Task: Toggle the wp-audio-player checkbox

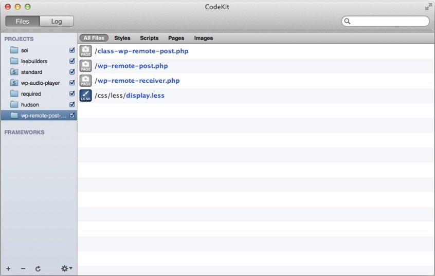Action: coord(72,82)
